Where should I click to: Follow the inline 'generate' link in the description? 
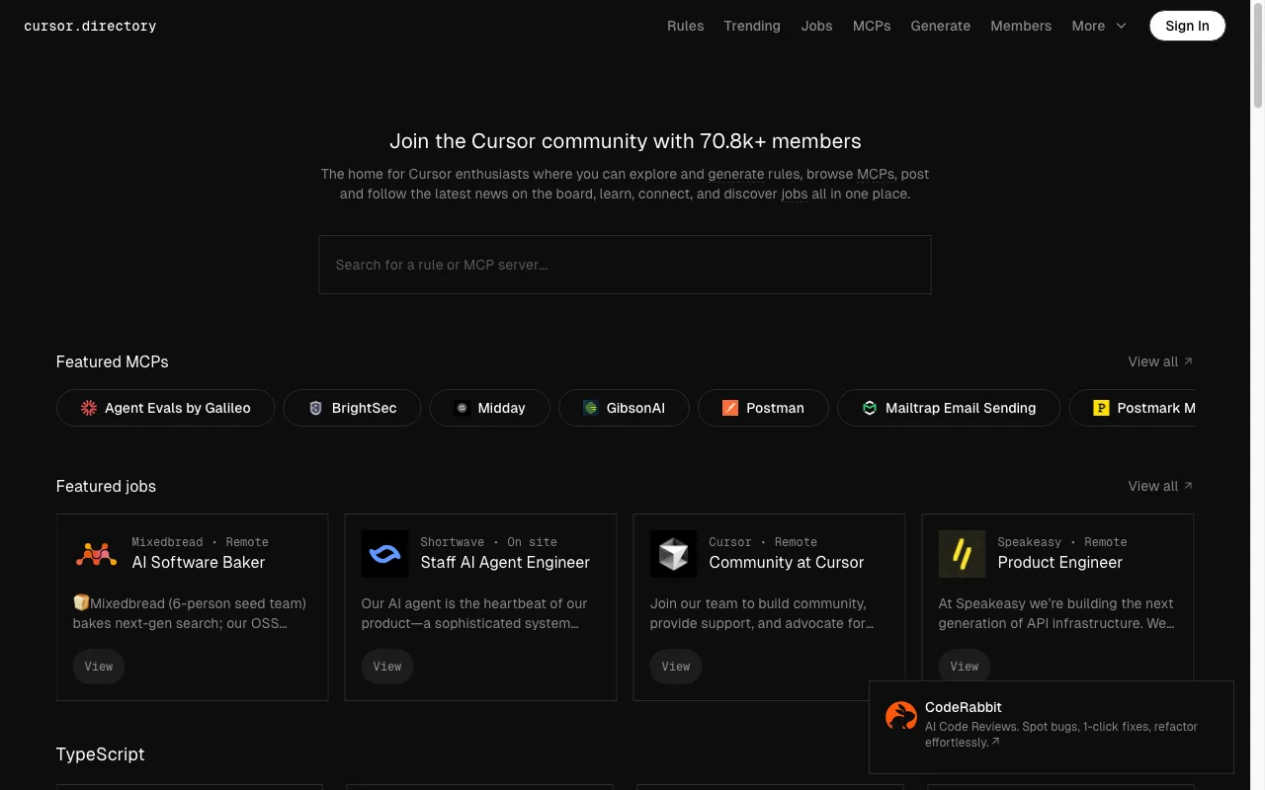pyautogui.click(x=735, y=174)
